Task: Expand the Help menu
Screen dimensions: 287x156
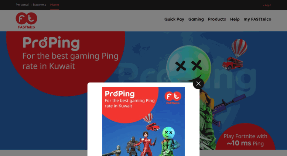Action: pyautogui.click(x=235, y=19)
